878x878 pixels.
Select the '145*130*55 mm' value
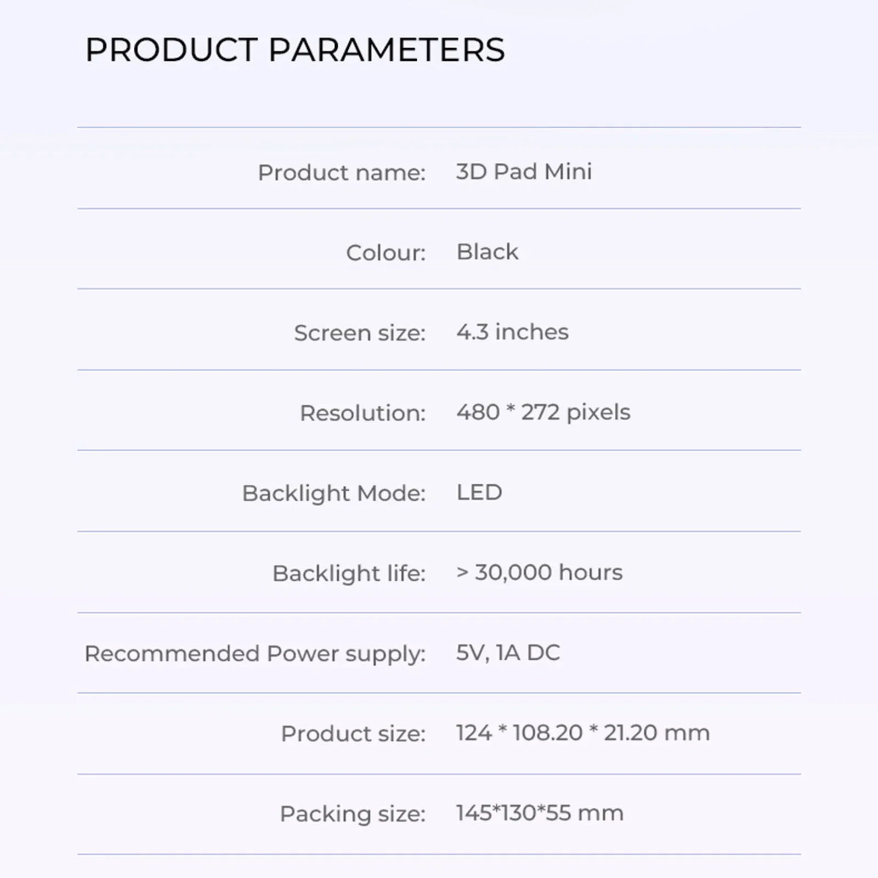pos(540,812)
